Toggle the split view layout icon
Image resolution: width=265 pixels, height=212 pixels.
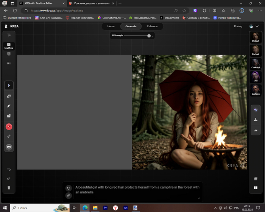click(256, 188)
